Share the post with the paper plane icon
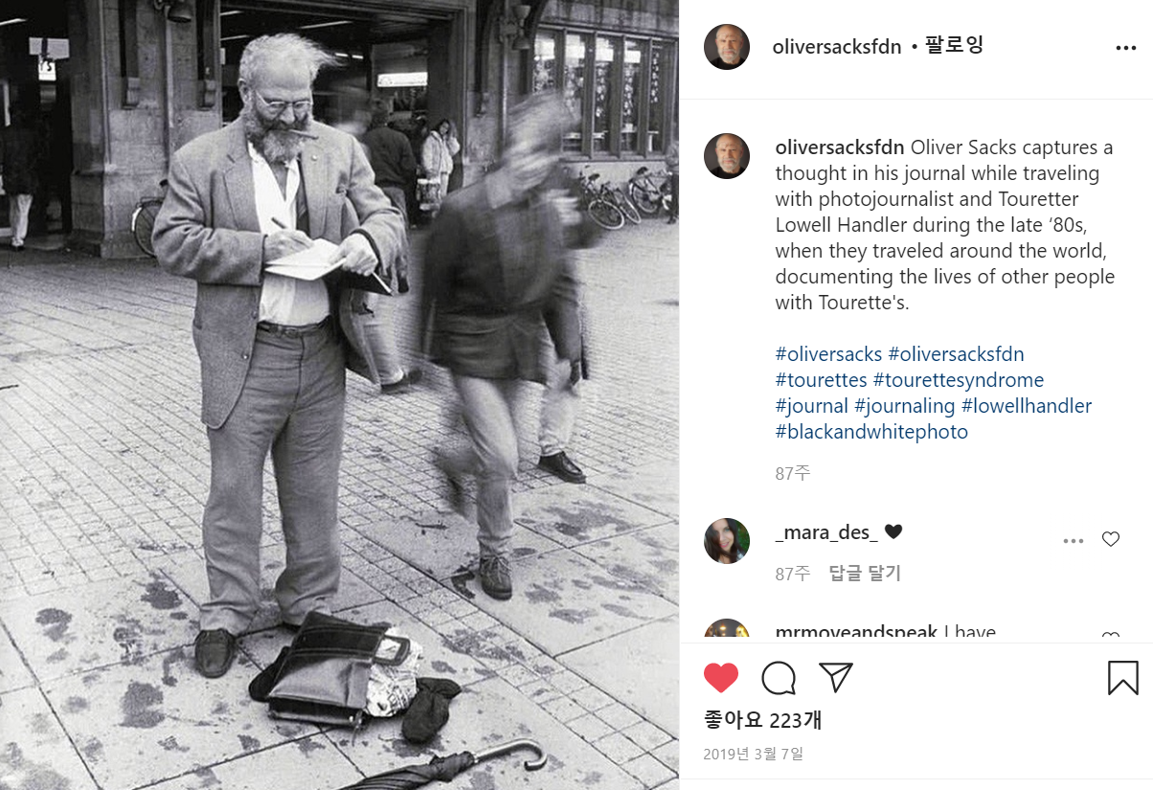 pos(836,678)
